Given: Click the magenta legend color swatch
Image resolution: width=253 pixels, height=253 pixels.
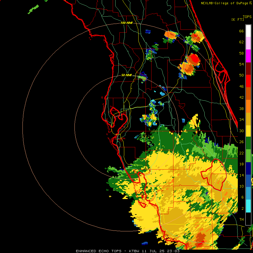Looking at the screenshot, I should (248, 56).
